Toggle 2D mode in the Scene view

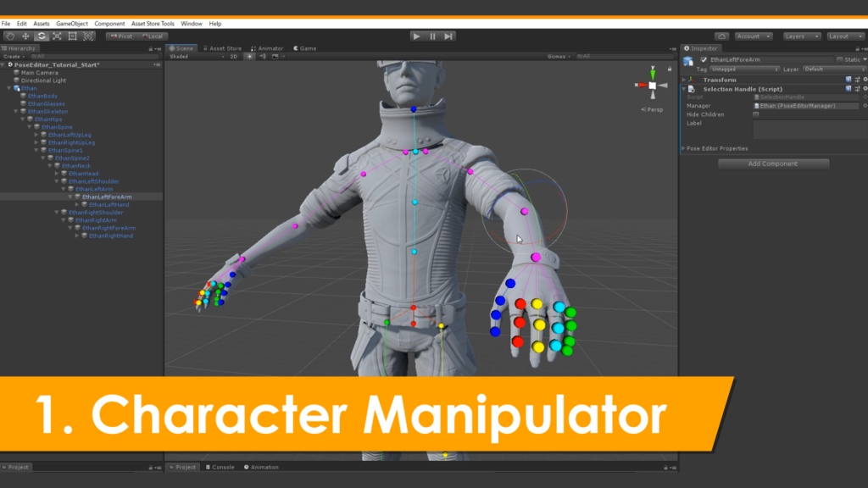[x=233, y=57]
